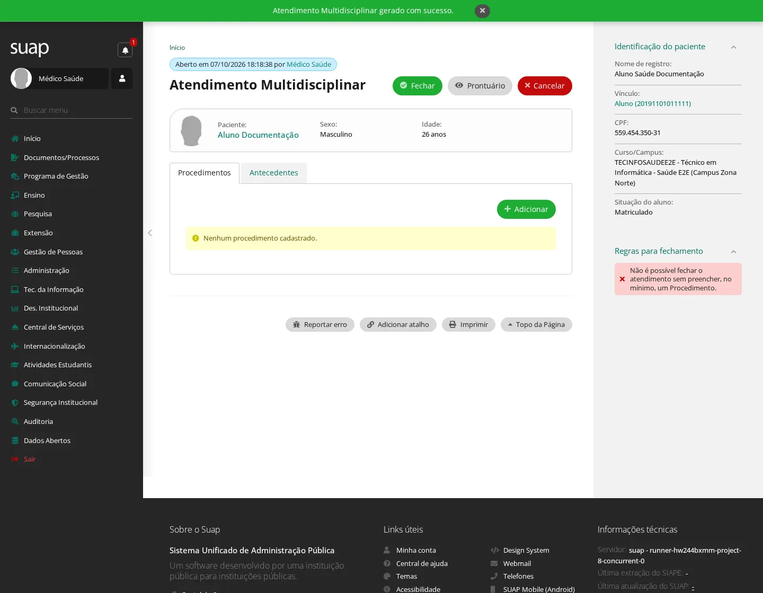Click the Reportar erro button
This screenshot has width=763, height=593.
tap(320, 324)
